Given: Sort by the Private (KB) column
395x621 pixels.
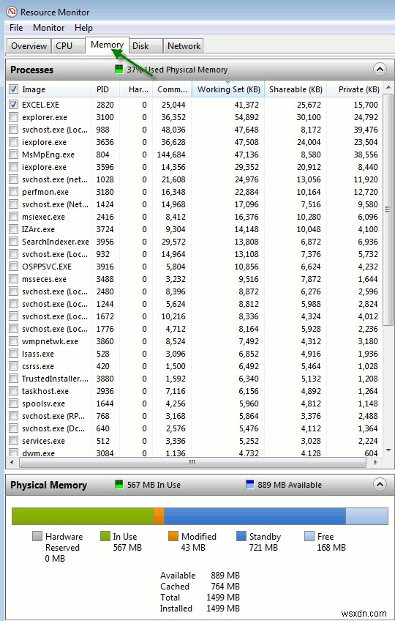Looking at the screenshot, I should pyautogui.click(x=355, y=89).
